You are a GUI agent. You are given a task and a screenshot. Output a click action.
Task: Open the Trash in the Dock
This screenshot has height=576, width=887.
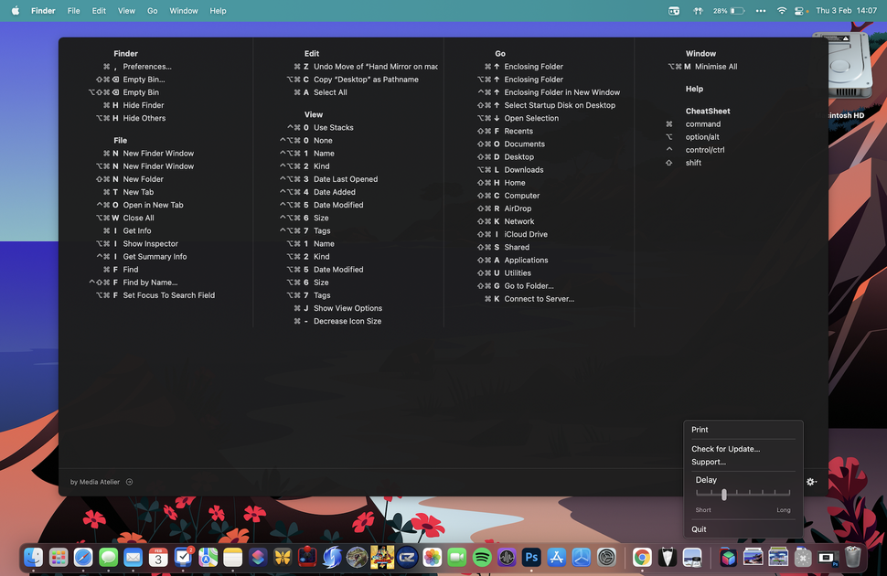tap(852, 557)
